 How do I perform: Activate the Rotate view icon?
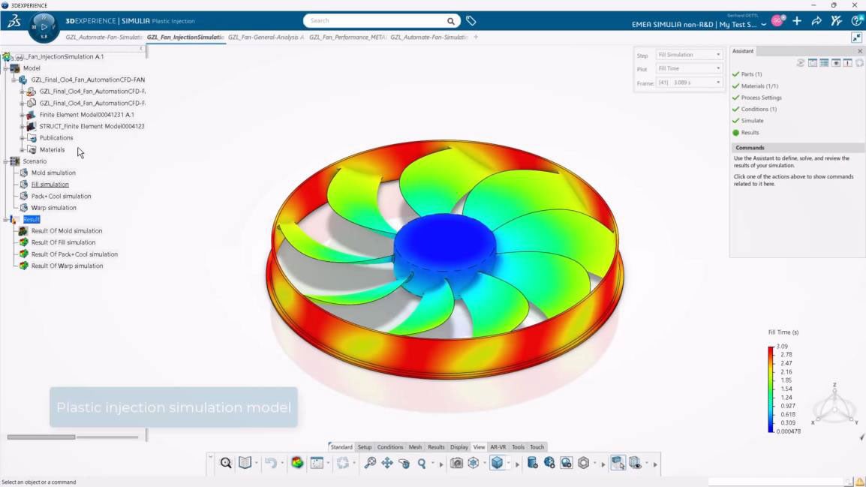coord(405,463)
